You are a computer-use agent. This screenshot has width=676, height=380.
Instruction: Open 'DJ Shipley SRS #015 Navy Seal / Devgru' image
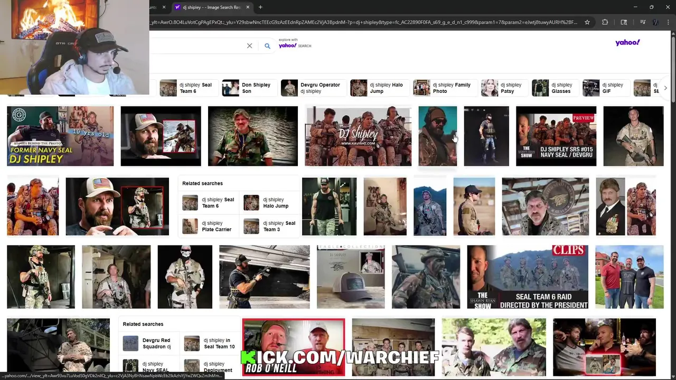pos(556,136)
